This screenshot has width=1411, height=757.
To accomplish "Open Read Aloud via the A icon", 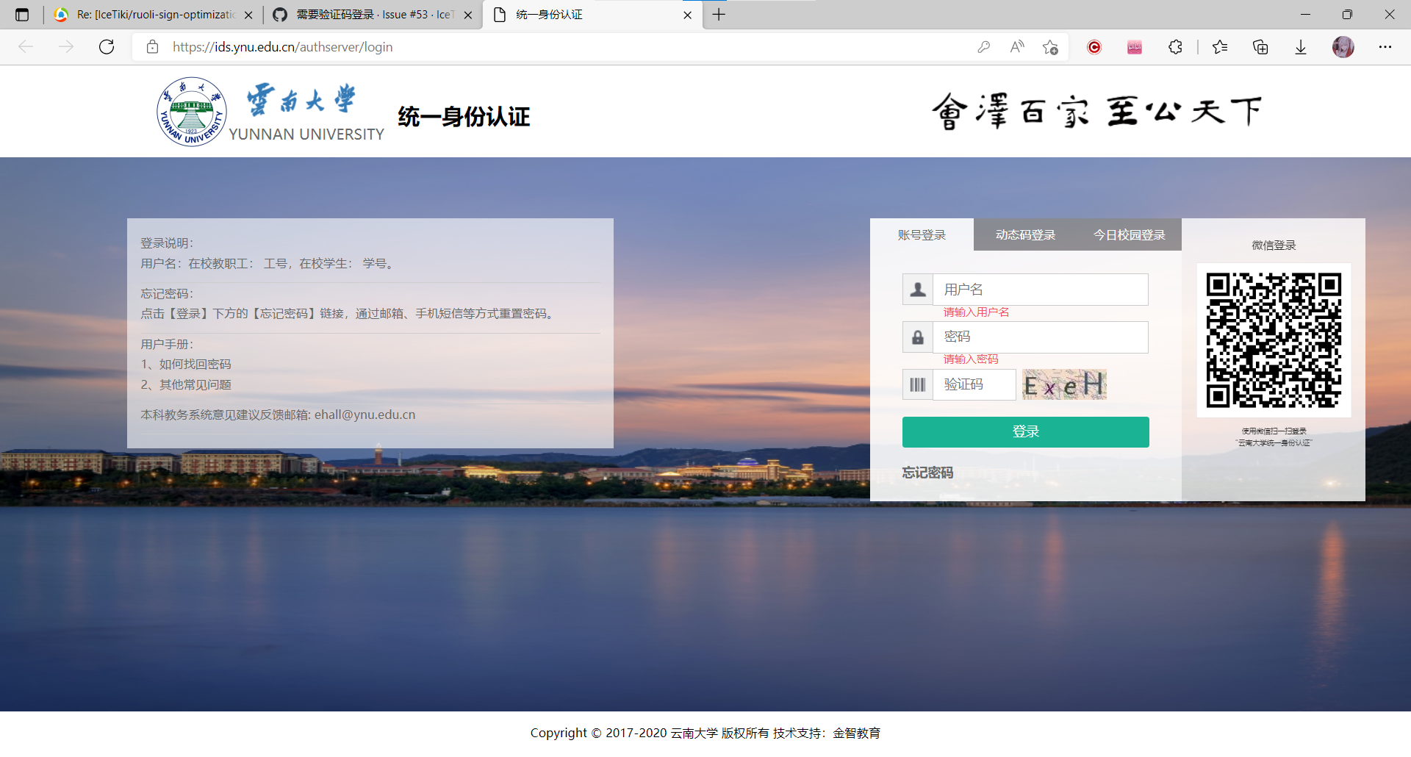I will pyautogui.click(x=1016, y=46).
